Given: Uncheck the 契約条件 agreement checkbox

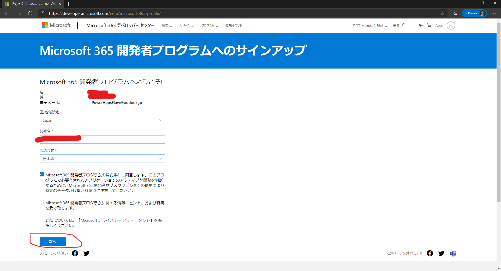Looking at the screenshot, I should tap(42, 175).
